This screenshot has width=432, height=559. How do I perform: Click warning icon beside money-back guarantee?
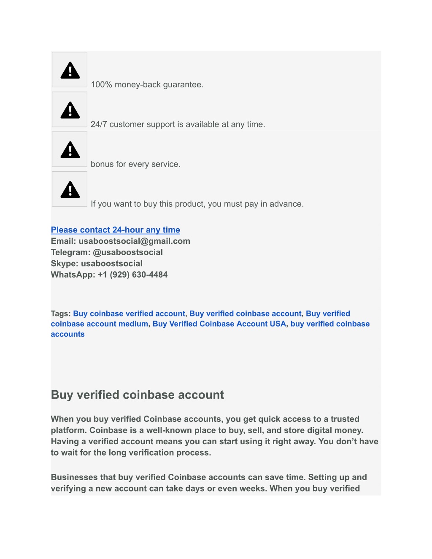click(70, 70)
